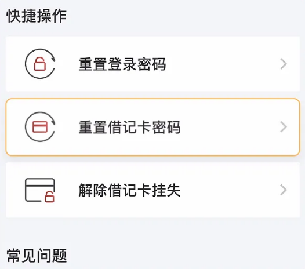Tap the red card glyph inside circular arrow
The height and width of the screenshot is (269, 305).
click(40, 127)
